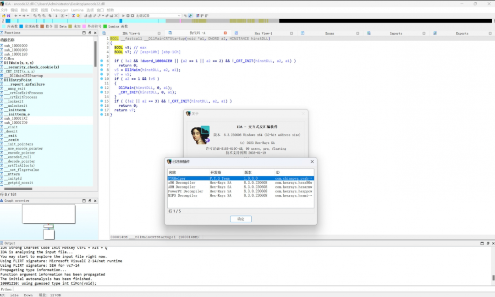
Task: Float the Graph overview panel
Action: (x=90, y=201)
